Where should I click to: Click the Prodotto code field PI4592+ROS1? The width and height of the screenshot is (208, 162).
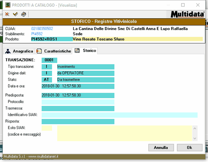[52, 39]
